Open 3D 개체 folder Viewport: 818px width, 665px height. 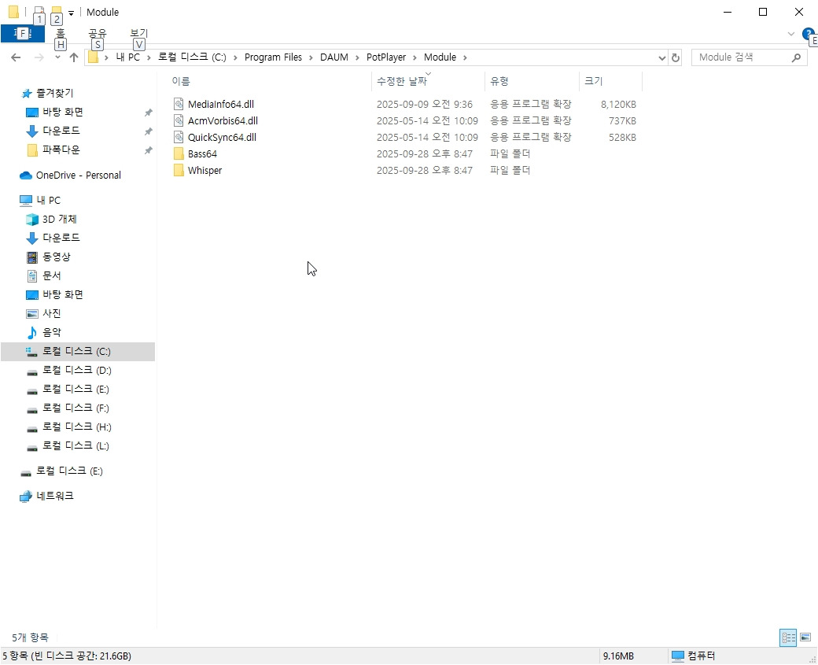pos(59,220)
